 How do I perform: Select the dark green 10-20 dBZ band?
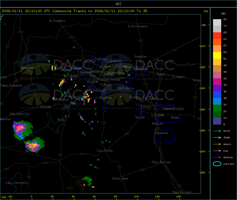point(217,115)
